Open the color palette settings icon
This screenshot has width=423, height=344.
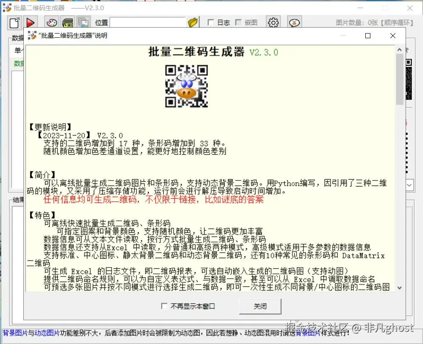coord(51,23)
